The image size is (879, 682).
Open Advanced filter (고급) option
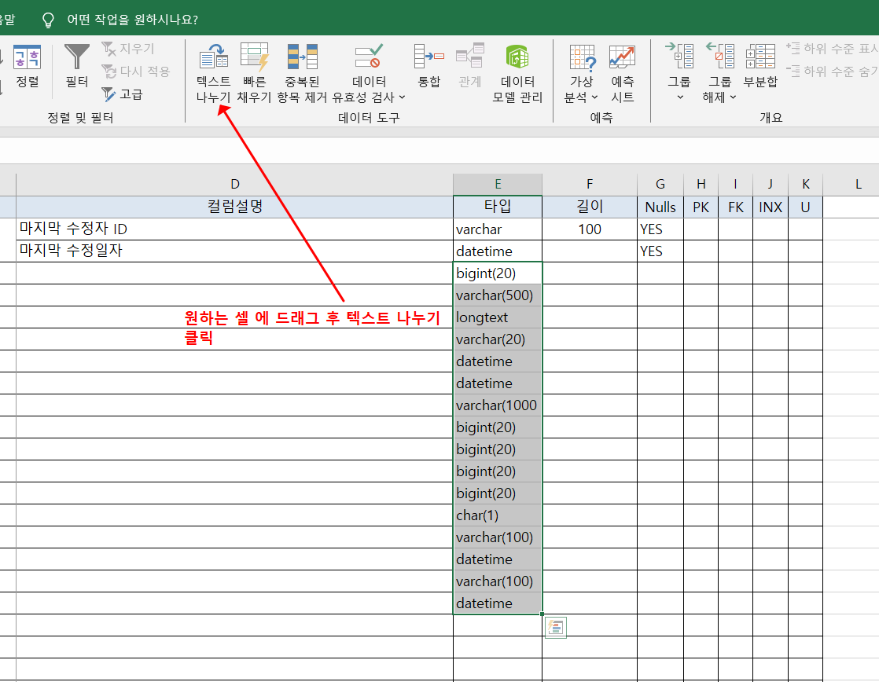(x=122, y=94)
